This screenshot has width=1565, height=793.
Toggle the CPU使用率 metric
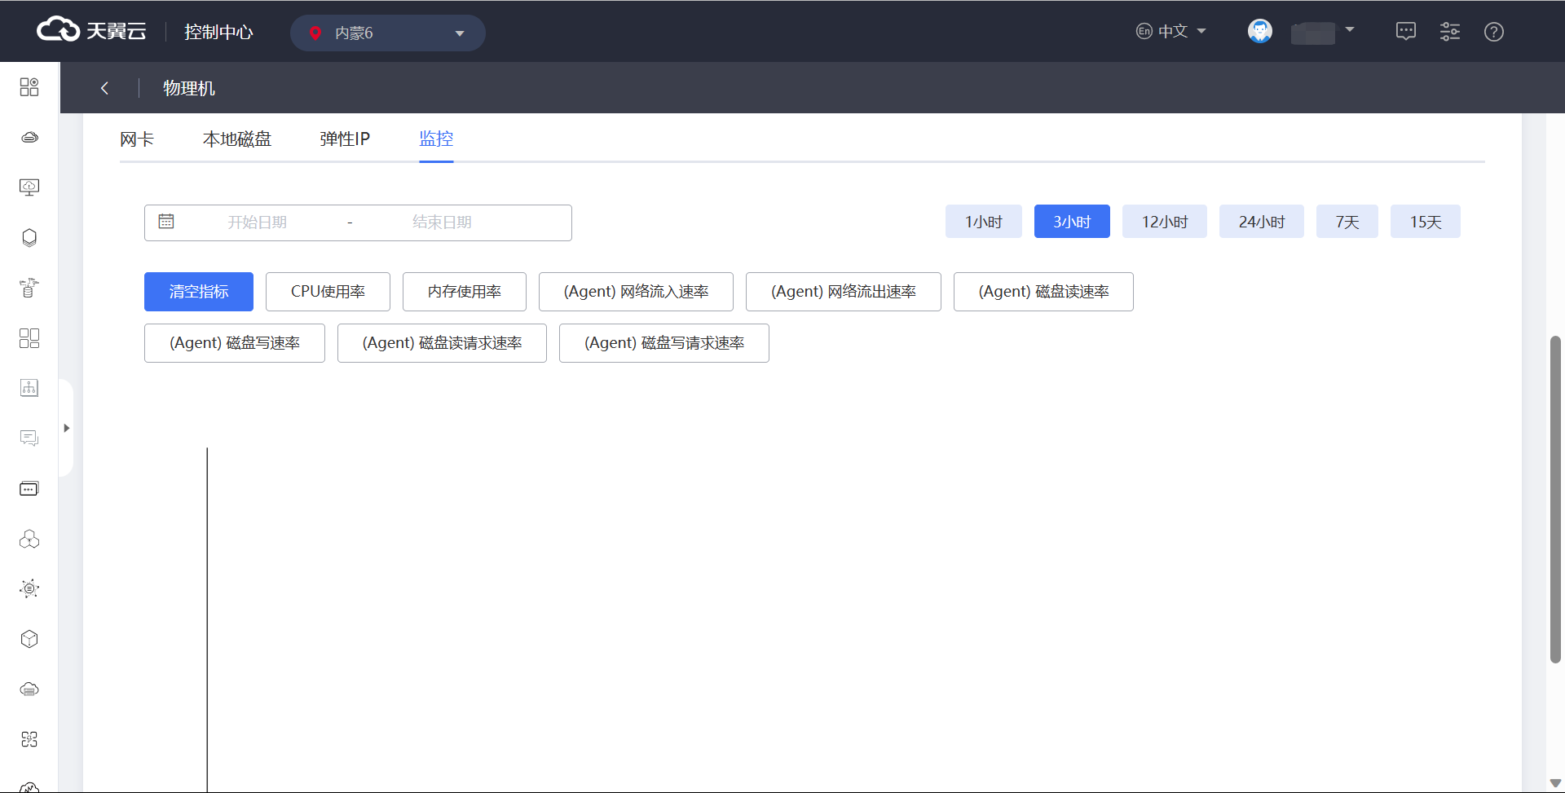(328, 292)
